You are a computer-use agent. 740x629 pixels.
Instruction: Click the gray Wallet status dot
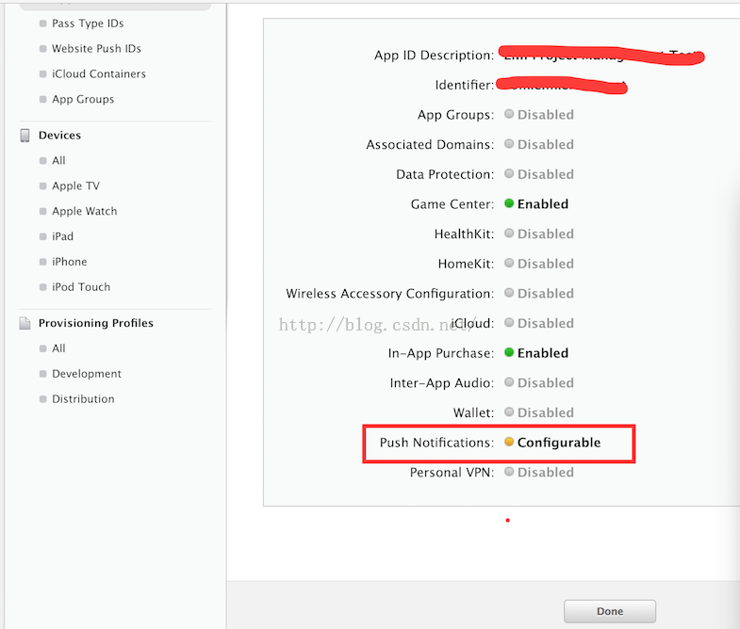point(509,411)
